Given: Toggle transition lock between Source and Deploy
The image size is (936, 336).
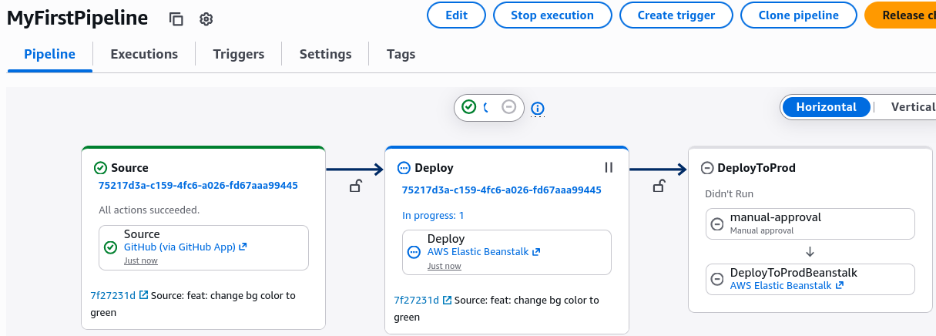Looking at the screenshot, I should pos(356,185).
